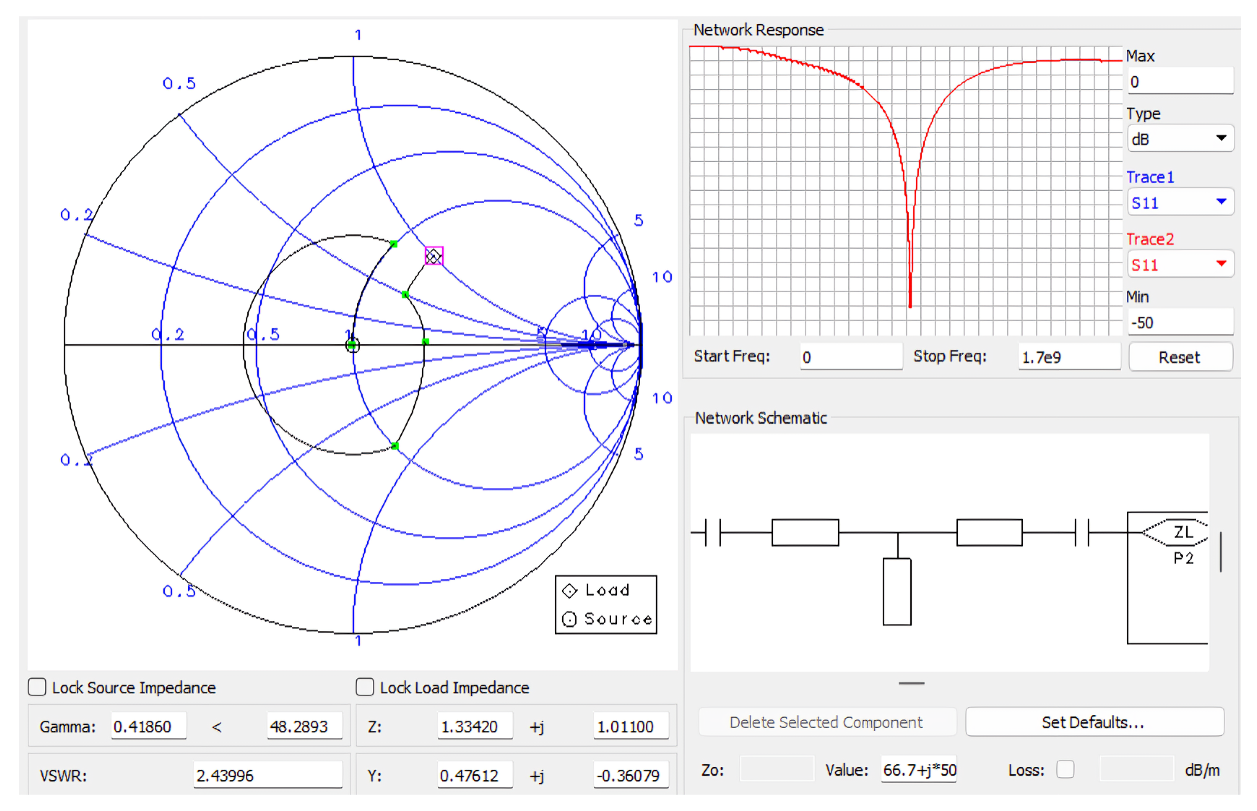Click the Set Defaults button

pos(1094,722)
